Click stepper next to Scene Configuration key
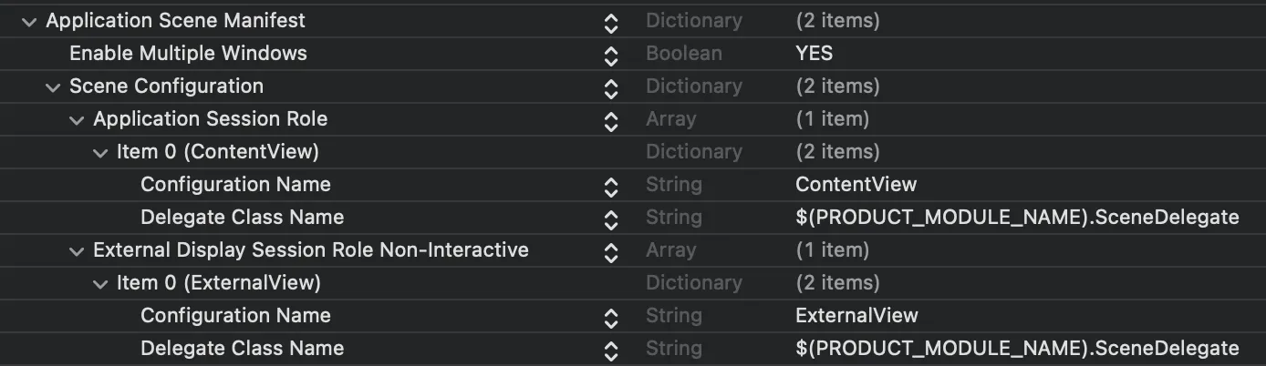 click(611, 87)
